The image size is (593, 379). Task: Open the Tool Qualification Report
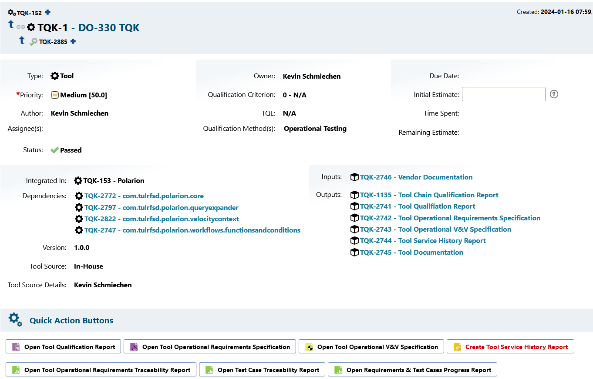(x=63, y=346)
